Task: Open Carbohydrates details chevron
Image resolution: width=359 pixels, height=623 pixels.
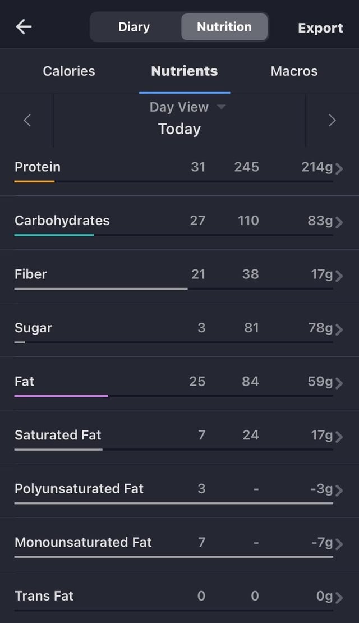Action: (x=339, y=222)
